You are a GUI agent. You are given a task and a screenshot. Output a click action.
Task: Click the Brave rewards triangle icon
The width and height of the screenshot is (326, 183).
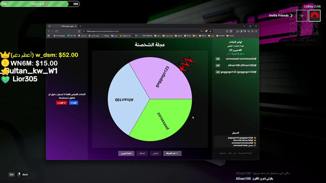click(210, 31)
